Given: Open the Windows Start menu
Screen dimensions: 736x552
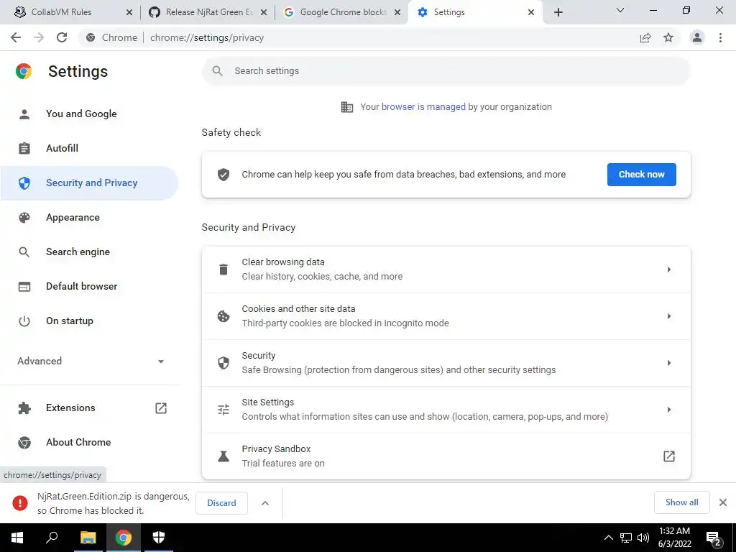Looking at the screenshot, I should tap(17, 538).
